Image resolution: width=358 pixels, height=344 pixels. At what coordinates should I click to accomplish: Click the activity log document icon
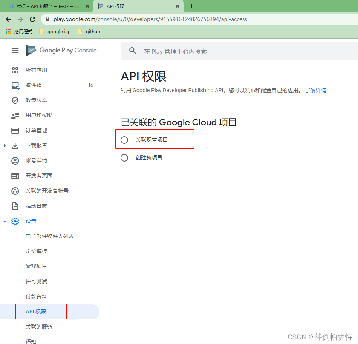coord(15,206)
